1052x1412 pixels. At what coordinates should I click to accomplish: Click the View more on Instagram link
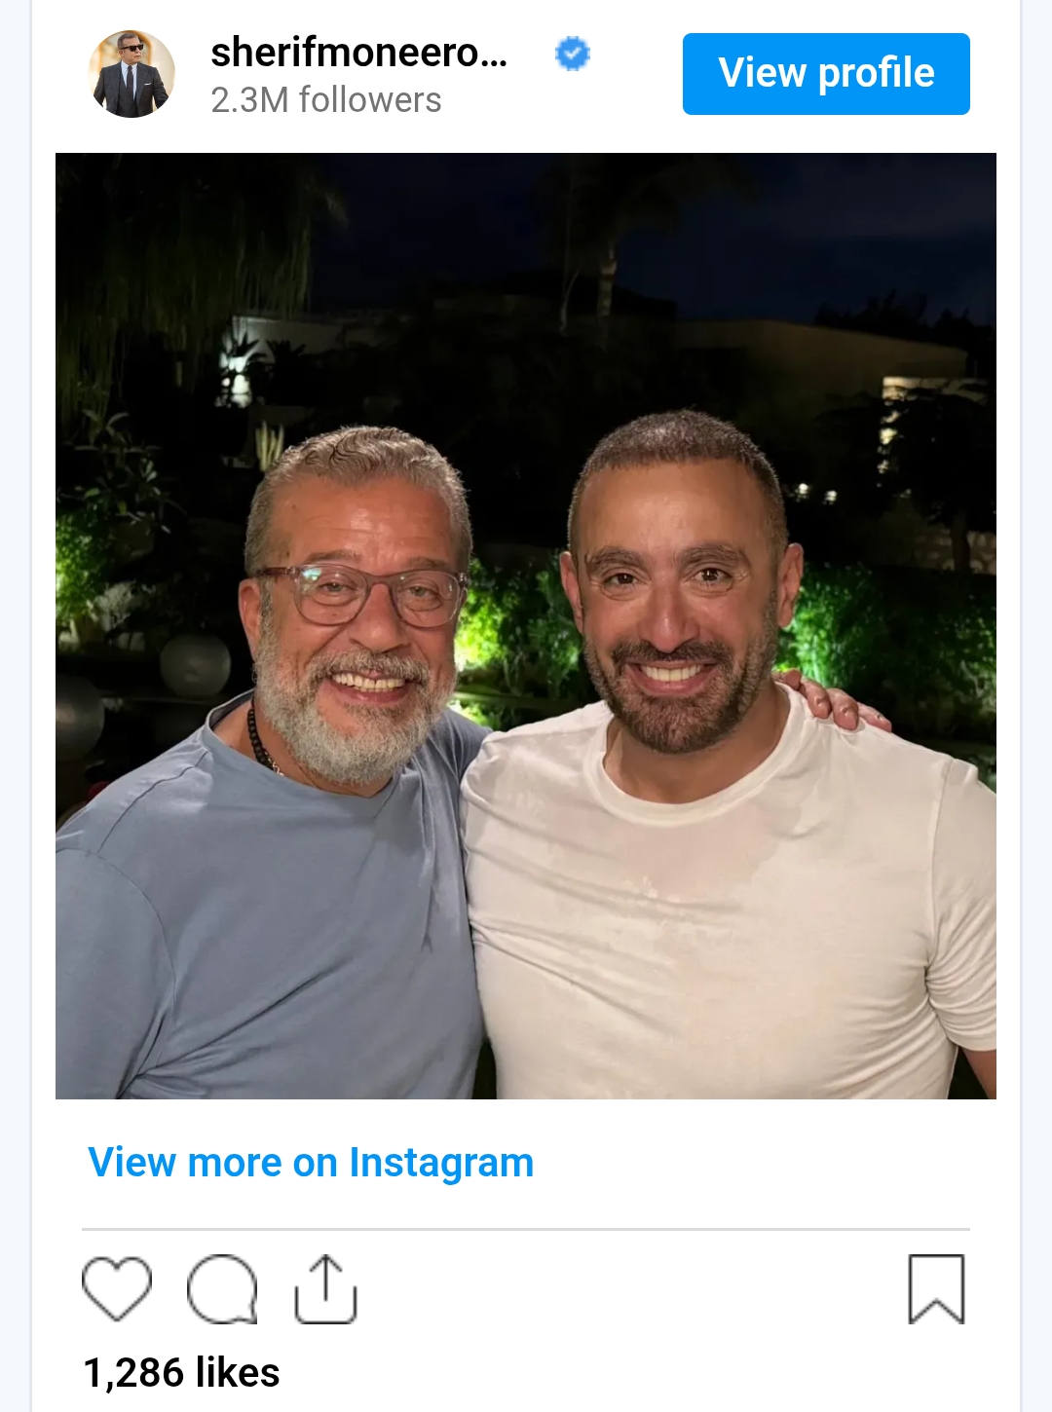tap(311, 1163)
